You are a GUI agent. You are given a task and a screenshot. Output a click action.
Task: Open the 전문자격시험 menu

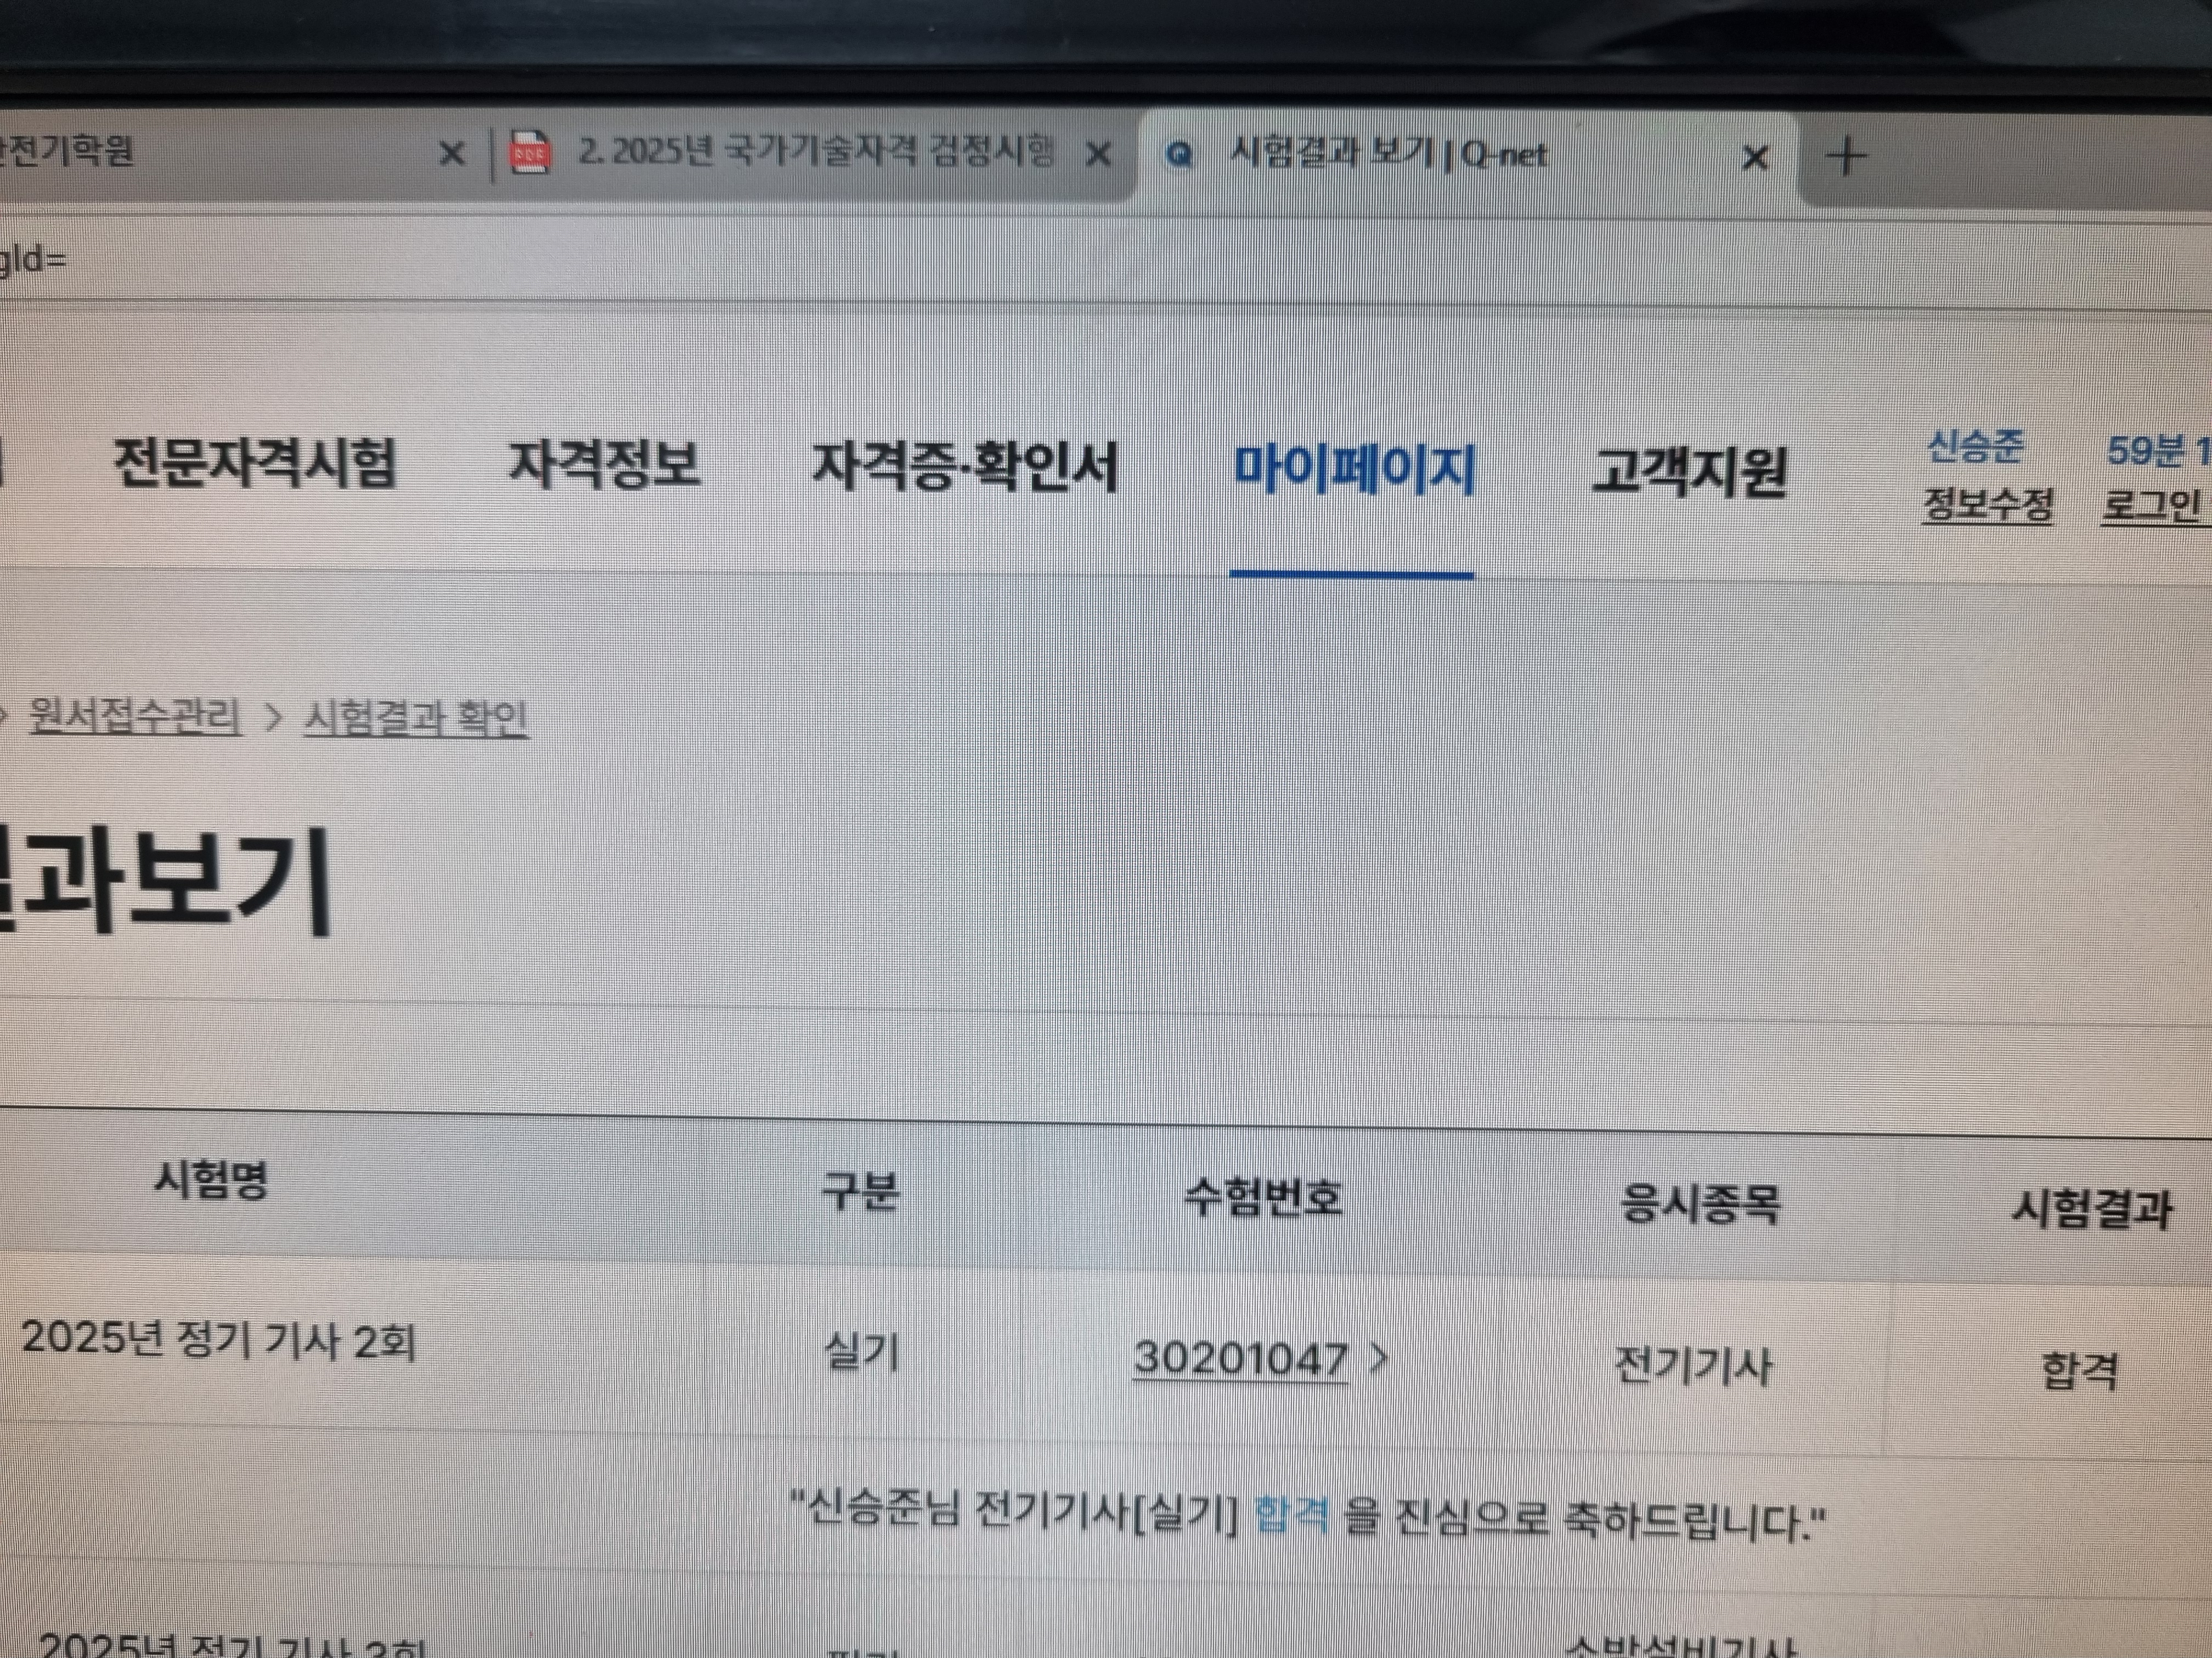coord(255,464)
